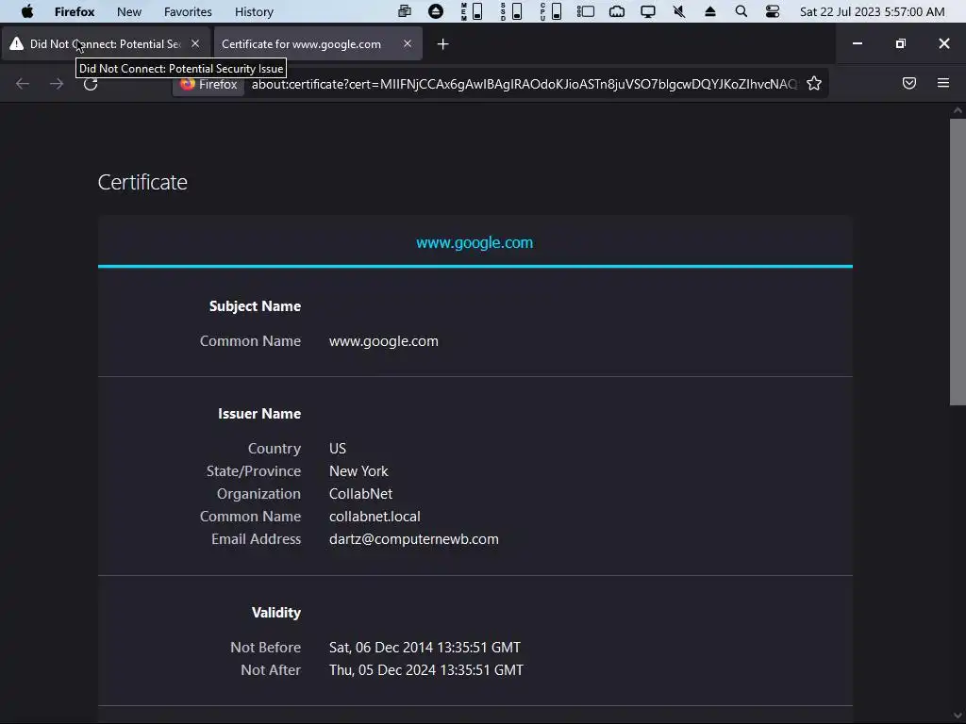This screenshot has width=966, height=724.
Task: Click the vertical scrollbar thumb
Action: pos(958,262)
